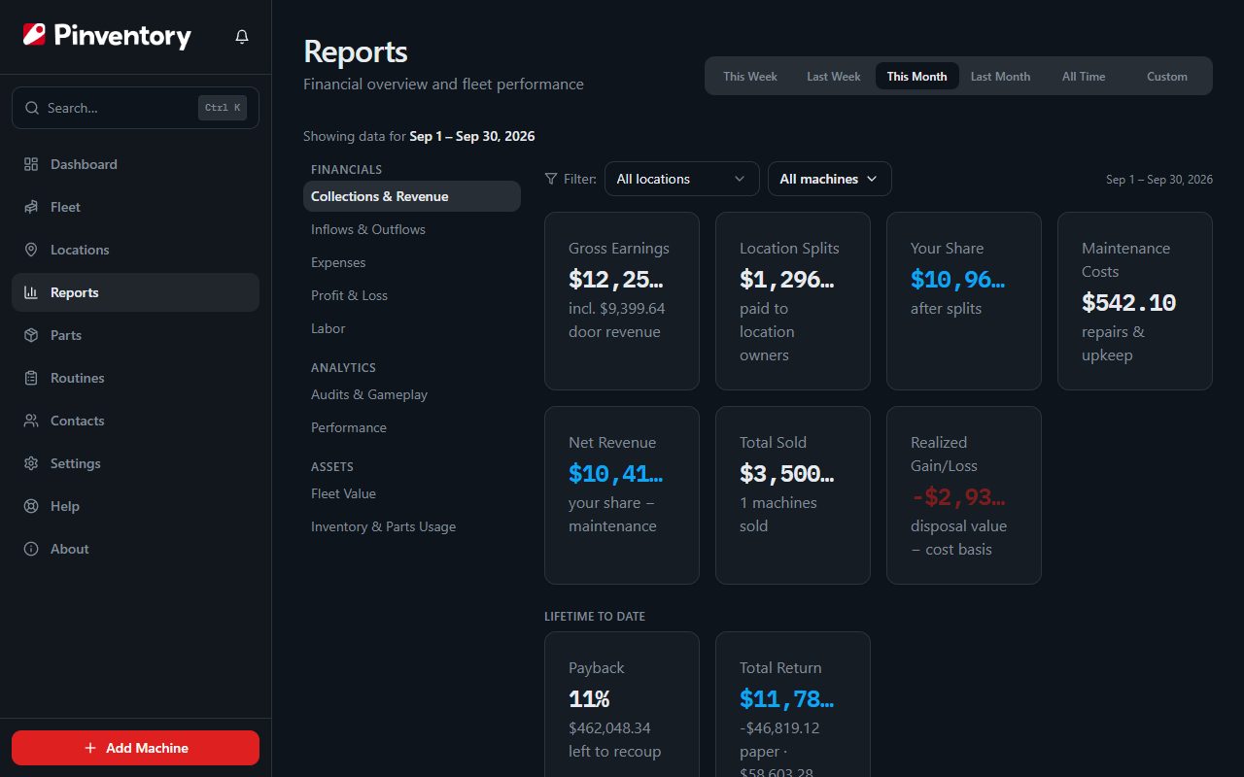Focus the Search input field
The image size is (1244, 777).
pos(135,108)
